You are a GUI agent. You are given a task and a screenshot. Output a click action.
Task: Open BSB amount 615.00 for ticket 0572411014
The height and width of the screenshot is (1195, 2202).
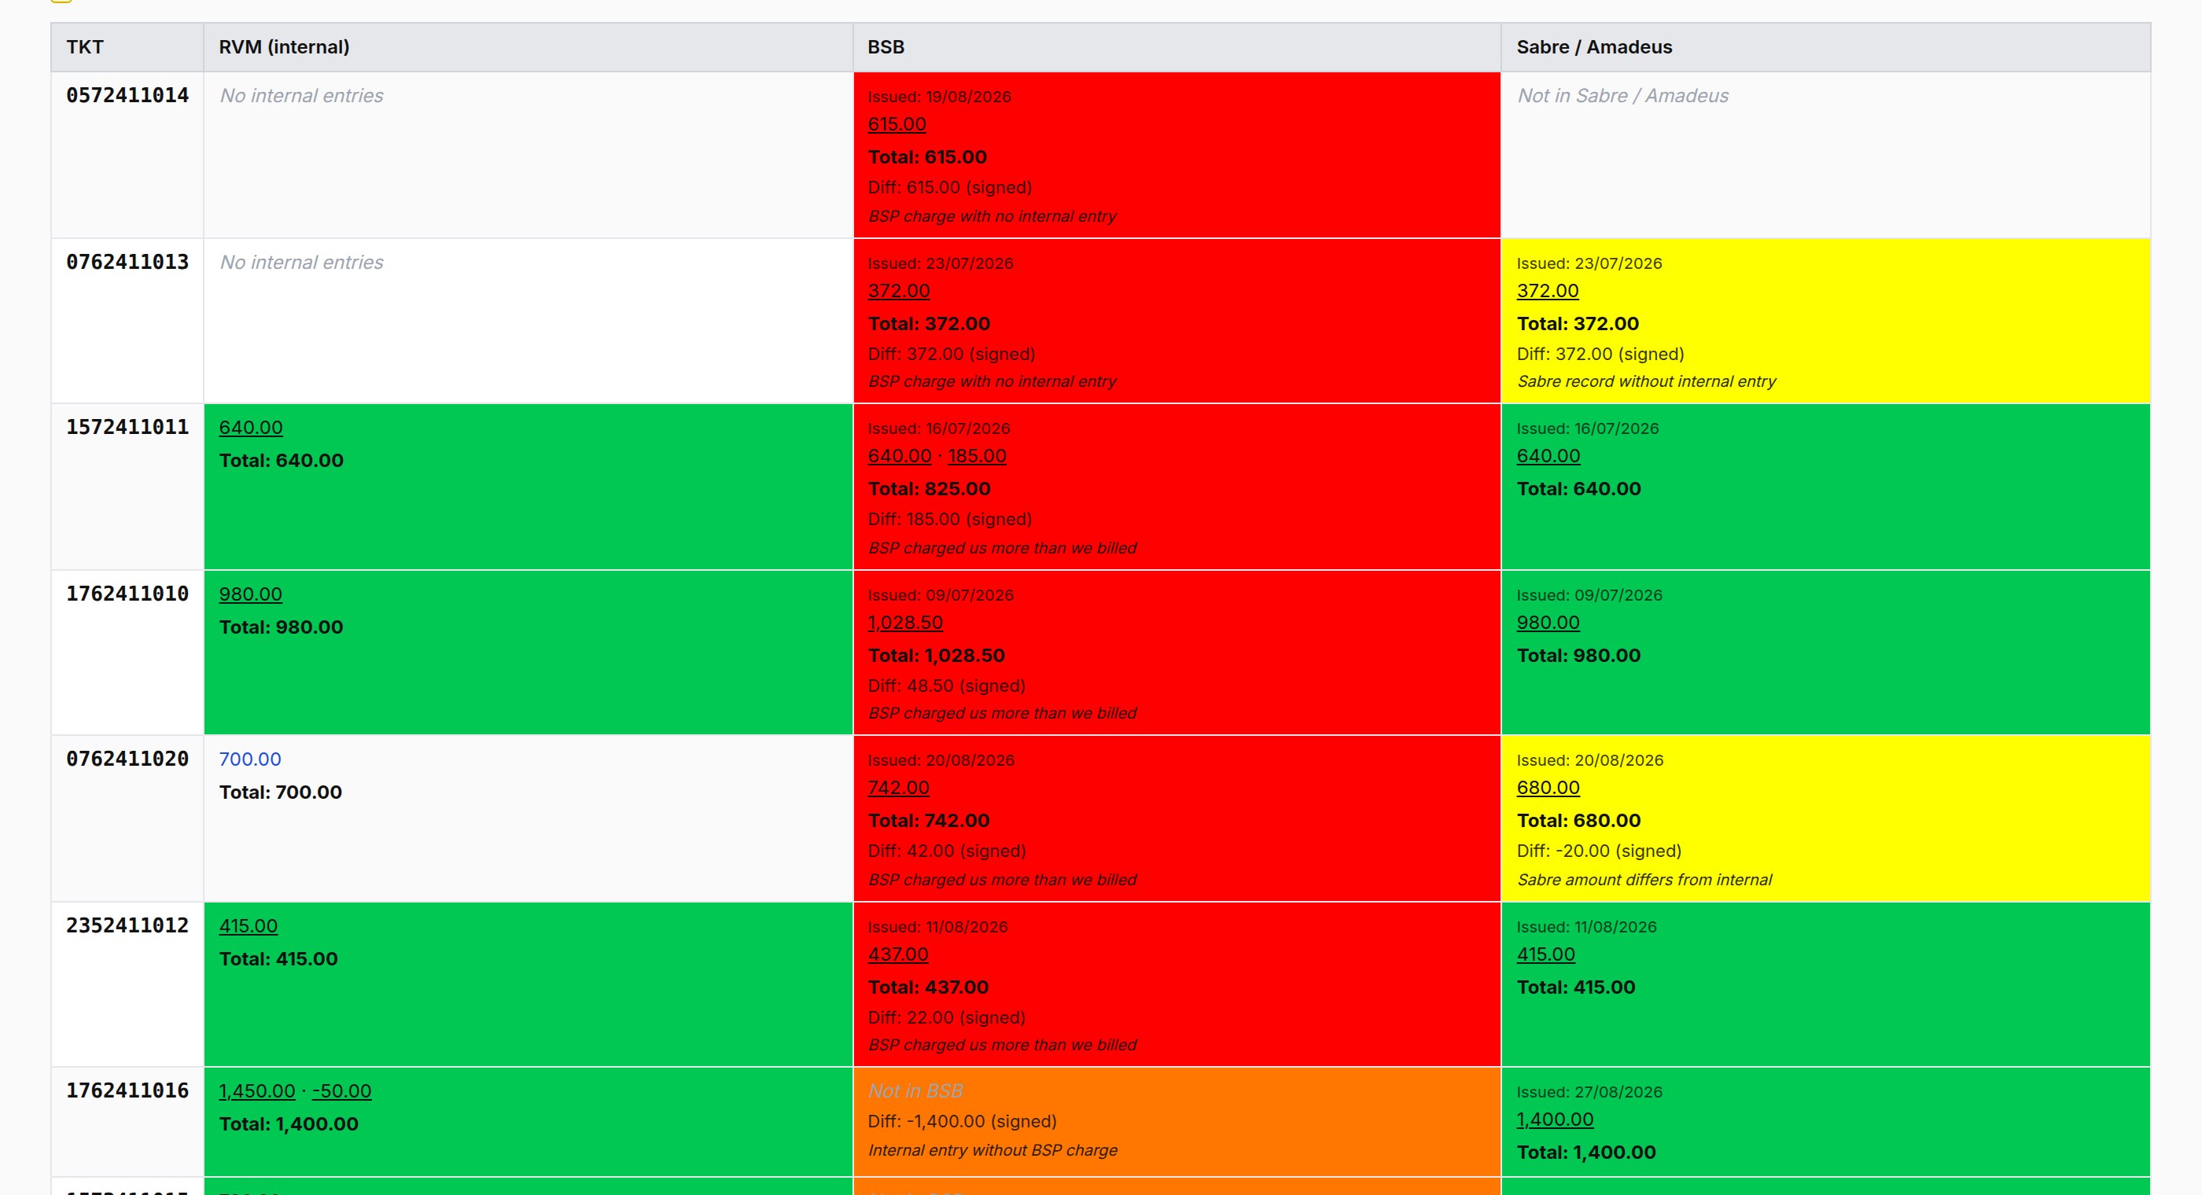(x=897, y=124)
